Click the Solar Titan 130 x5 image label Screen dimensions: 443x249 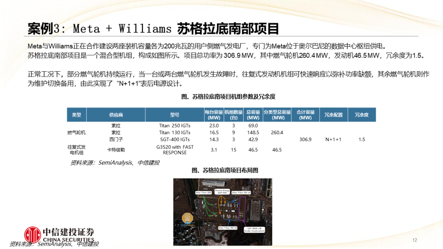click(x=227, y=228)
